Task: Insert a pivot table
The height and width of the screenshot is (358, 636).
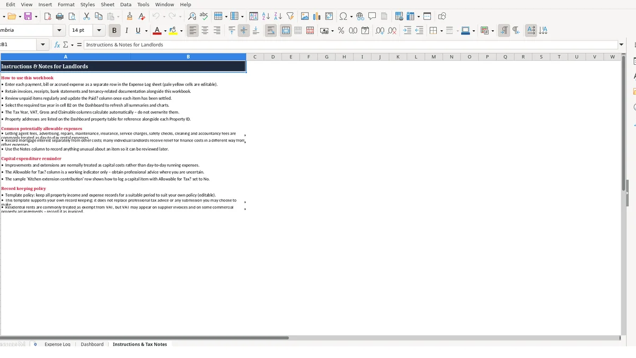Action: pyautogui.click(x=329, y=16)
